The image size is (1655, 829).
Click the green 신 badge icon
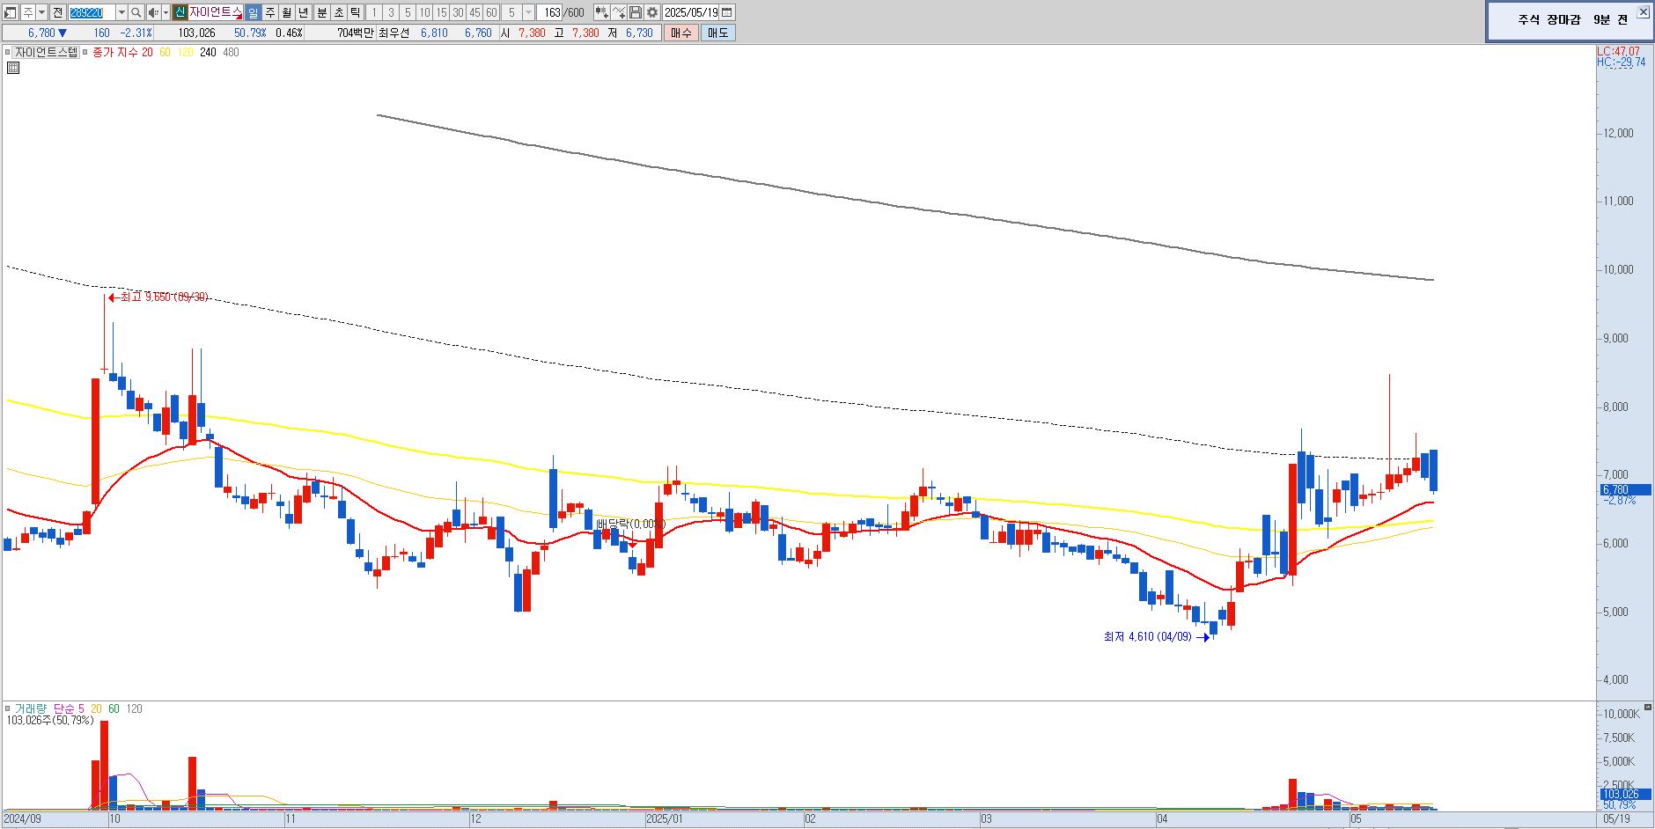pyautogui.click(x=180, y=12)
